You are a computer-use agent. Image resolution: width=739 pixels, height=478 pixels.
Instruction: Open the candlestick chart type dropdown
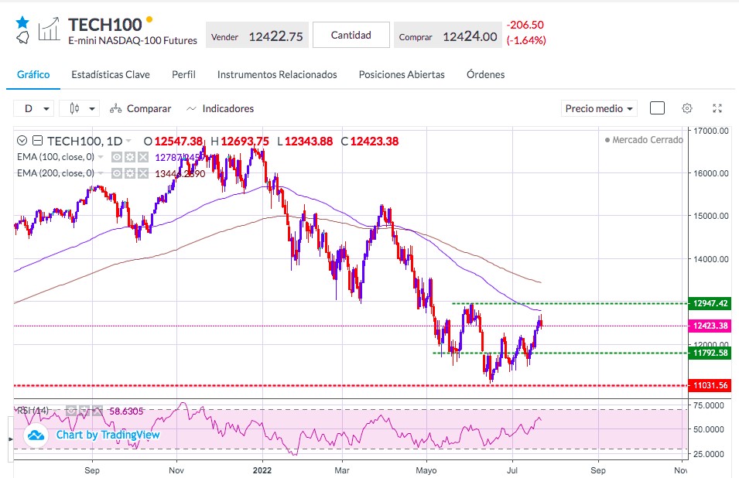[80, 109]
